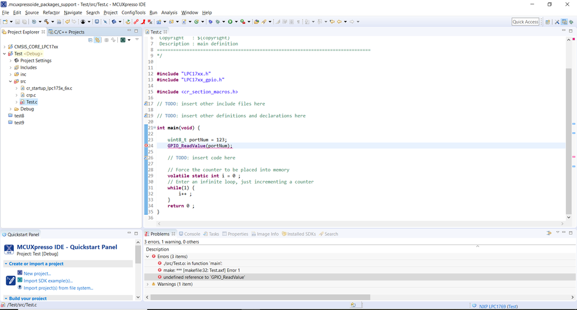577x310 pixels.
Task: Select cr_startup_lpc175x_6x.c file
Action: click(x=49, y=88)
